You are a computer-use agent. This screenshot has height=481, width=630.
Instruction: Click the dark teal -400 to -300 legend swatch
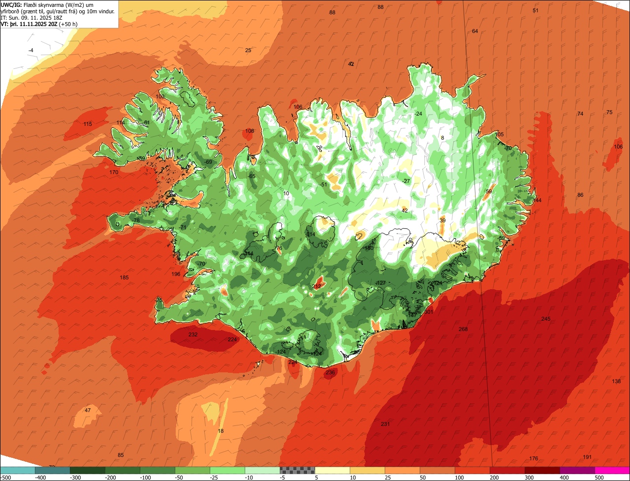[52, 470]
